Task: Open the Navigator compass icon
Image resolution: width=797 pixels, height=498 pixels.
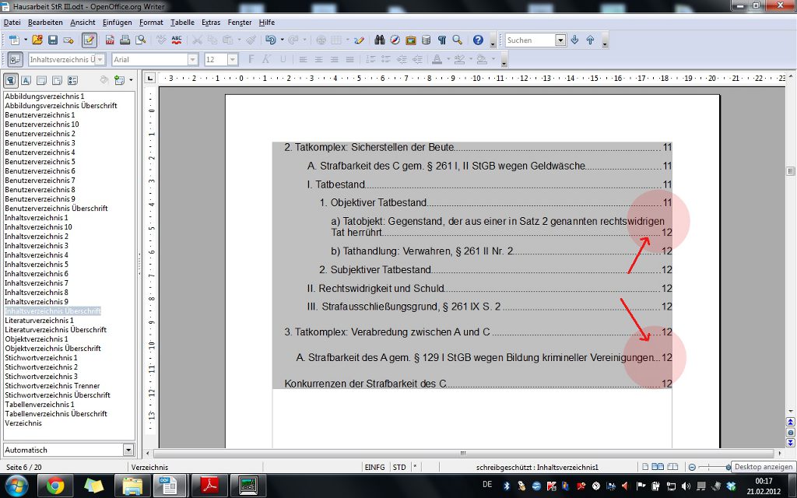Action: tap(395, 40)
